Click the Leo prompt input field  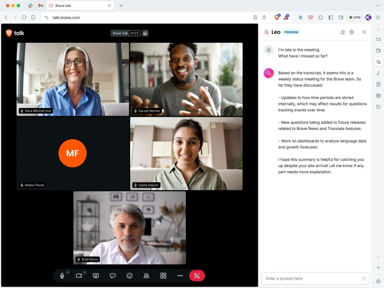(311, 278)
